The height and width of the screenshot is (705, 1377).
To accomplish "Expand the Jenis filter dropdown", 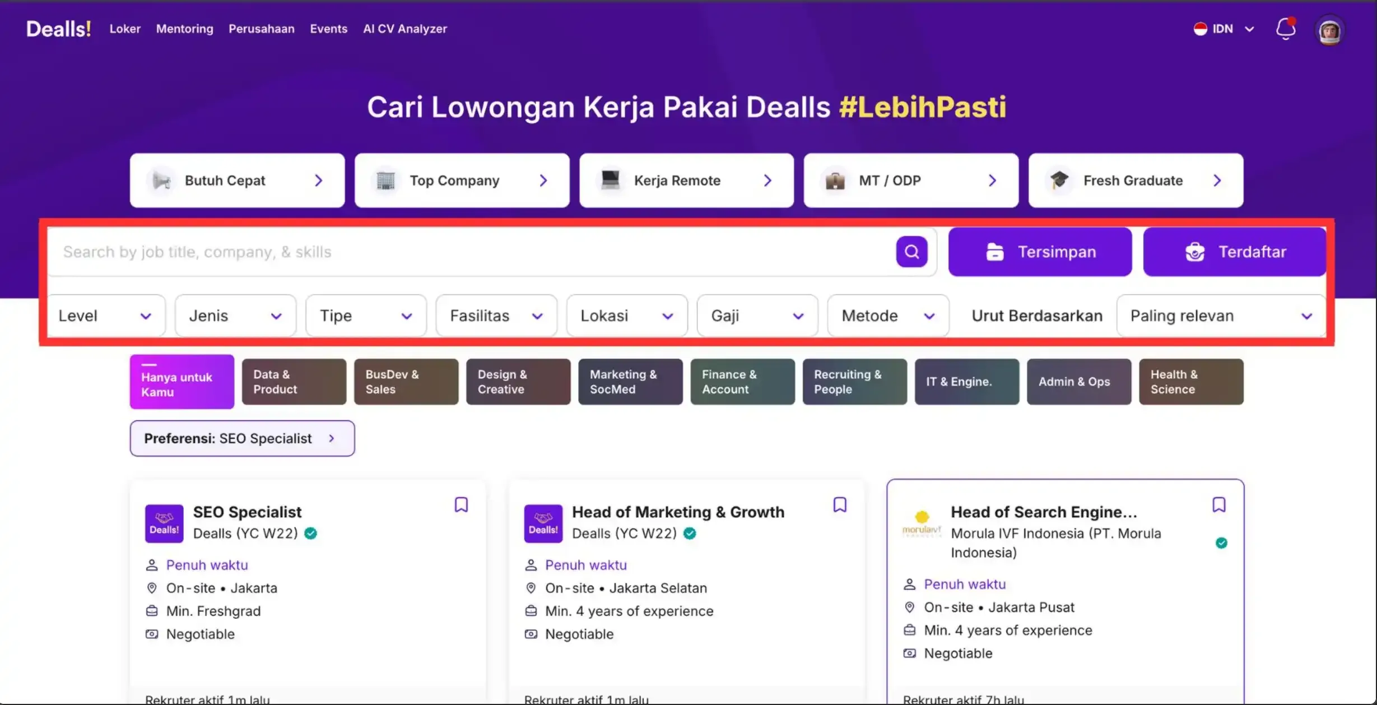I will tap(235, 316).
